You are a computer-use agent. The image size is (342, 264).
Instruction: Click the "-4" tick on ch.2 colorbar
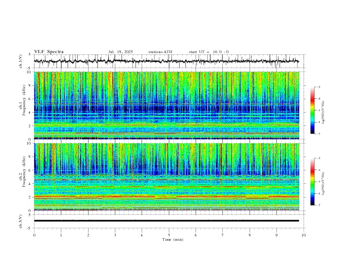[x=319, y=170]
